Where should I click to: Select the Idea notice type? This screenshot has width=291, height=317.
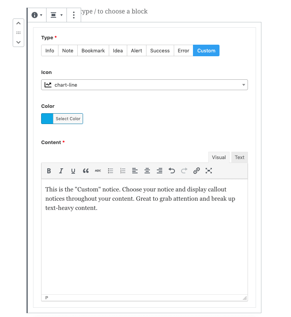tap(118, 50)
